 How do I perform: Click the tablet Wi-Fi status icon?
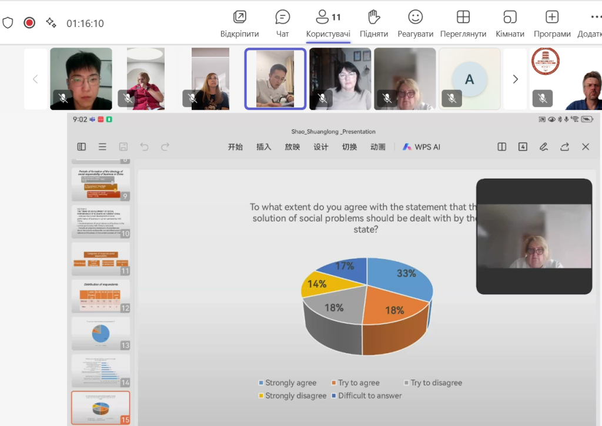(575, 119)
